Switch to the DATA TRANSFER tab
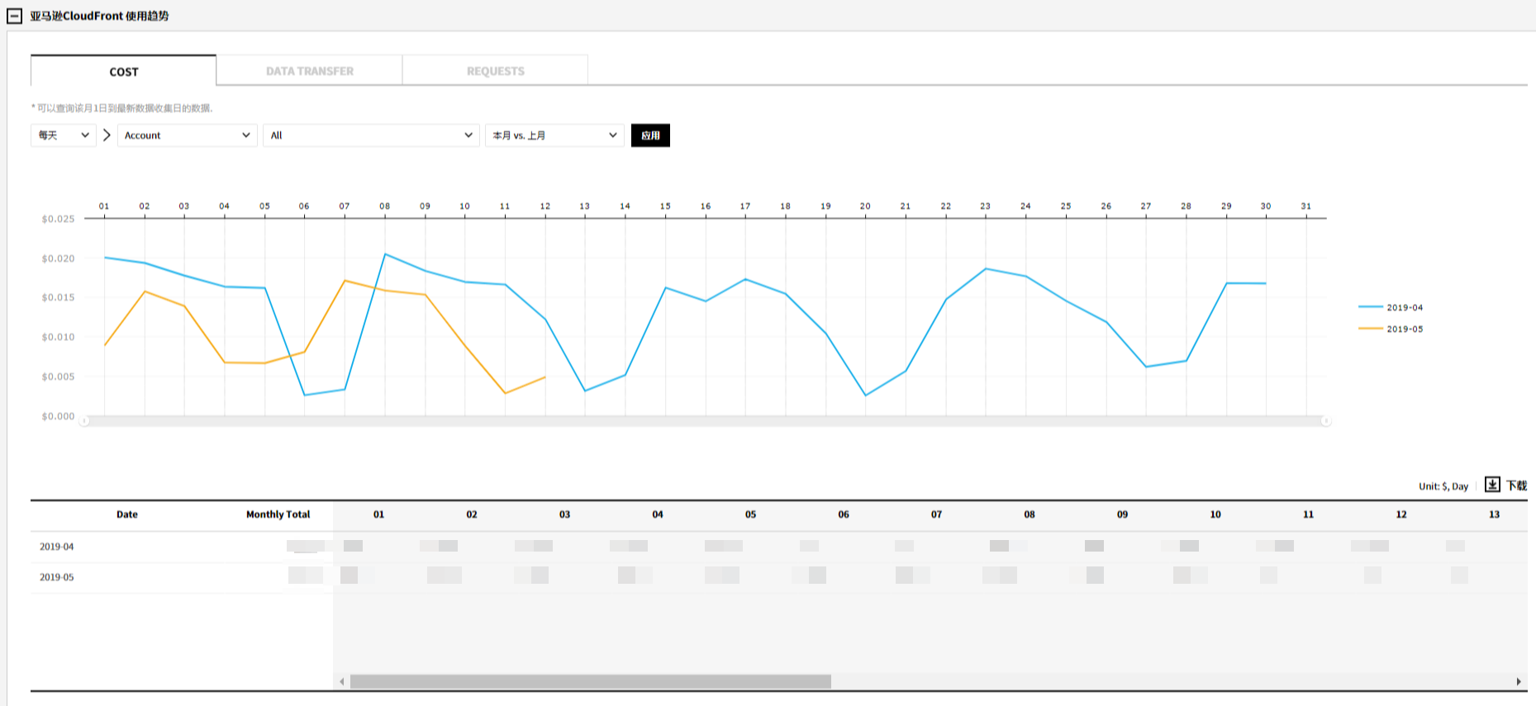1536x706 pixels. click(310, 72)
